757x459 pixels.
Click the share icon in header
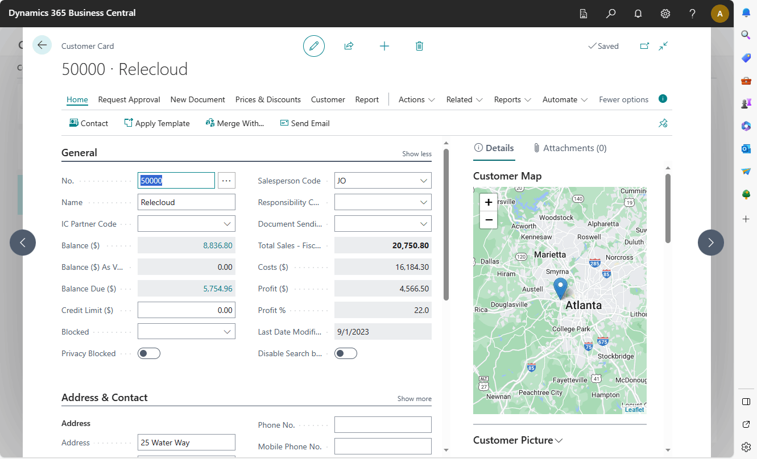(349, 46)
